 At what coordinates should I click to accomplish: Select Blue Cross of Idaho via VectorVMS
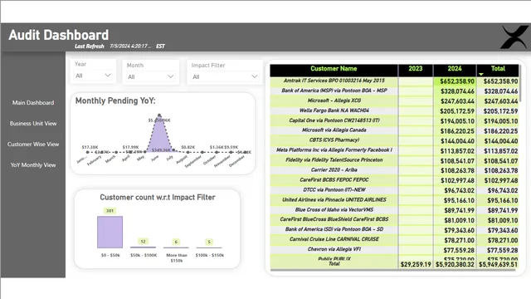tap(394, 210)
